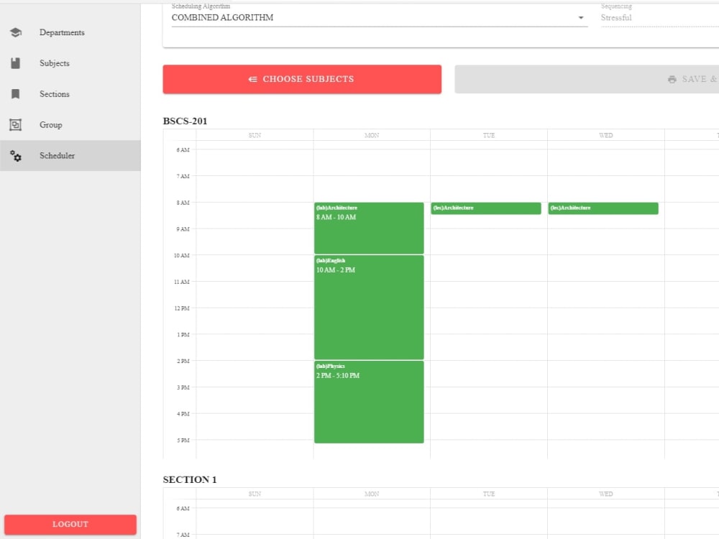This screenshot has height=539, width=719.
Task: Open the (lab)Architecture event on Monday
Action: point(368,226)
